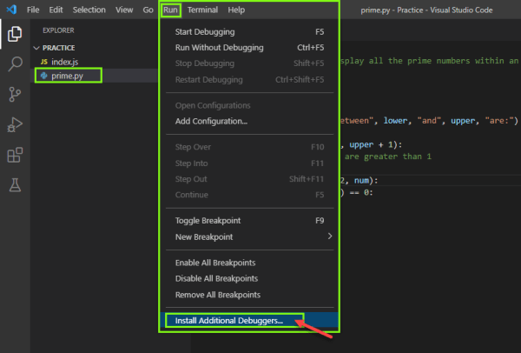Choose Start Debugging from the Run menu
The width and height of the screenshot is (521, 353).
pyautogui.click(x=249, y=32)
